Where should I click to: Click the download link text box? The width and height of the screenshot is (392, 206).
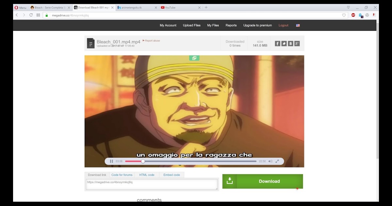coord(152,184)
